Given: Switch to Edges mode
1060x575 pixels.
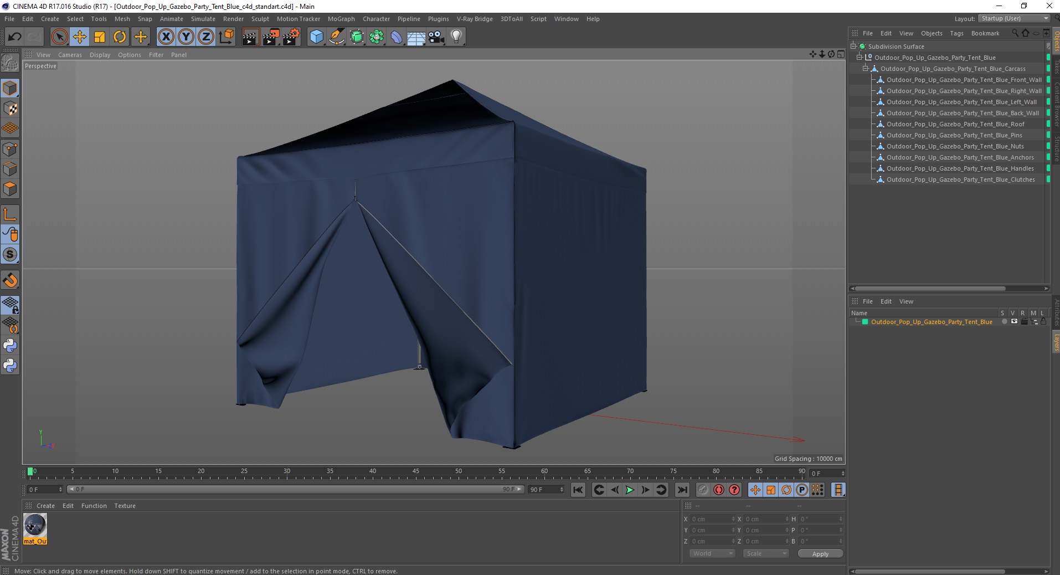Looking at the screenshot, I should (10, 168).
